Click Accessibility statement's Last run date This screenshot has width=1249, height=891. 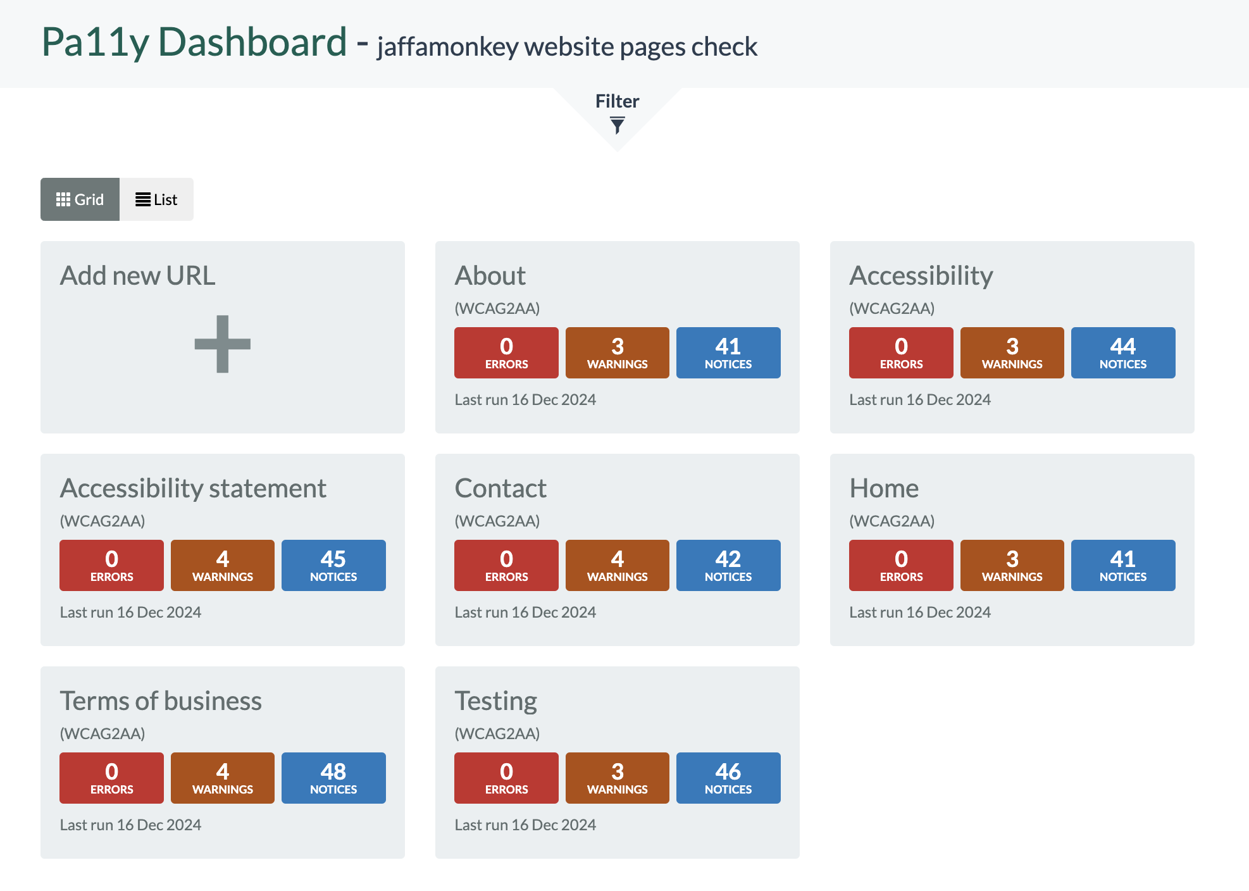[x=130, y=612]
